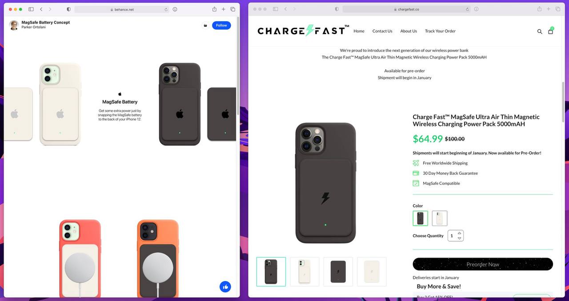
Task: Decrease quantity with the down arrow
Action: 459,238
